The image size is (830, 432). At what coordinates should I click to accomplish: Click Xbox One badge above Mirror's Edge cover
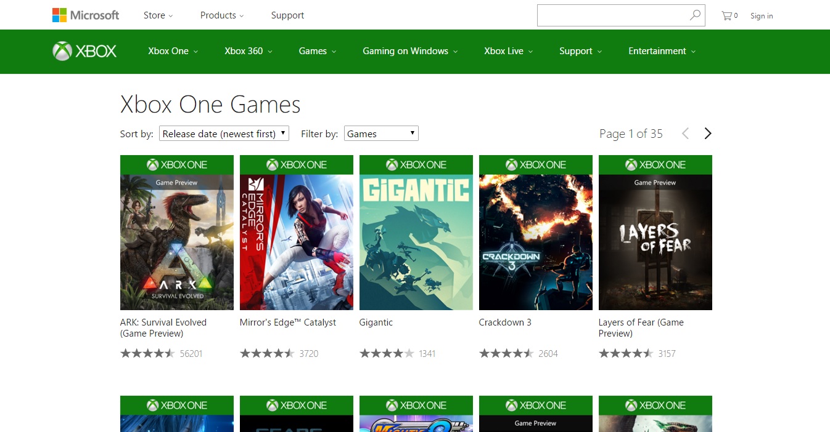click(297, 165)
